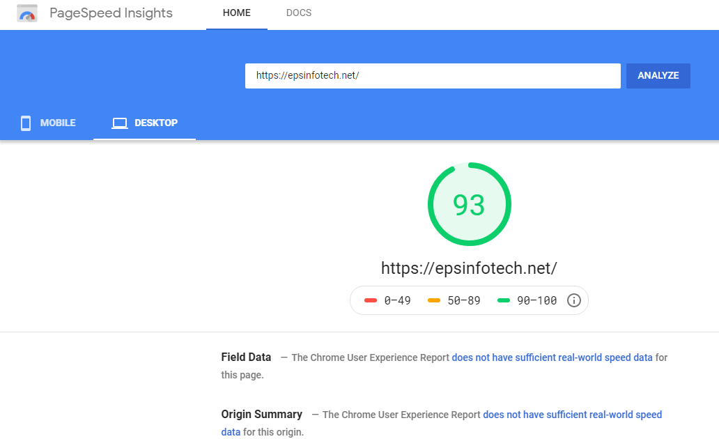Click the PageSpeed Insights title text
The width and height of the screenshot is (719, 439).
[111, 13]
